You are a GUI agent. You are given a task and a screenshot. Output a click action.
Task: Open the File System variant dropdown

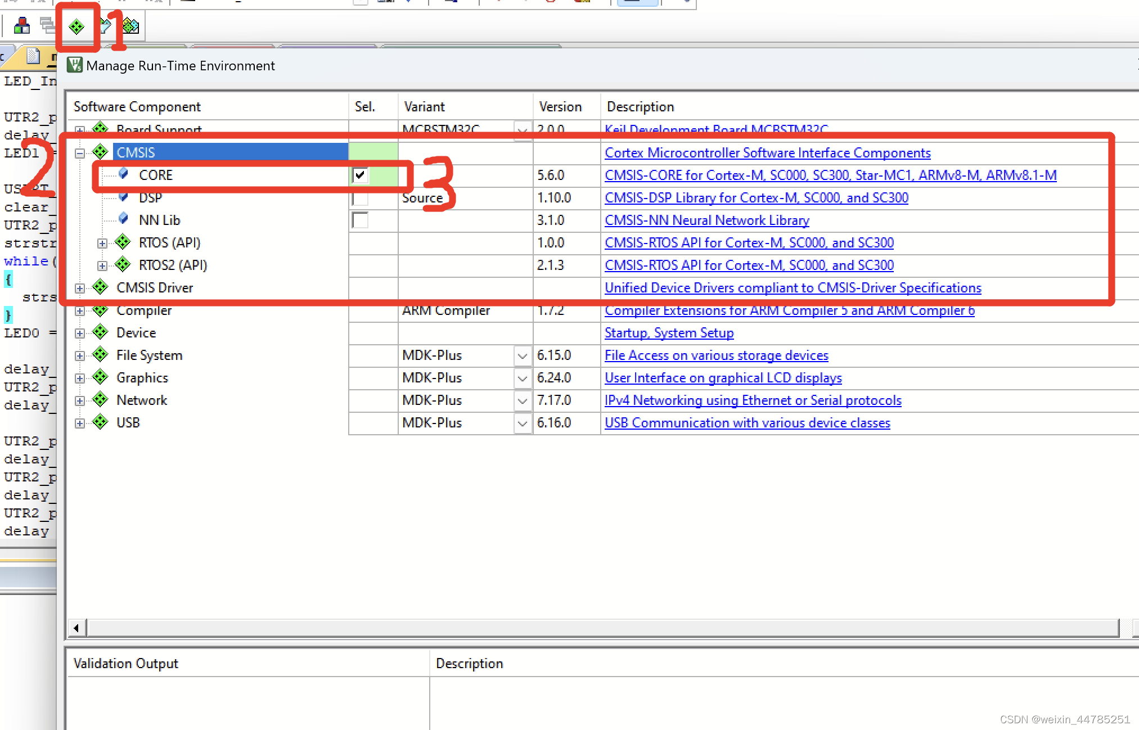523,355
